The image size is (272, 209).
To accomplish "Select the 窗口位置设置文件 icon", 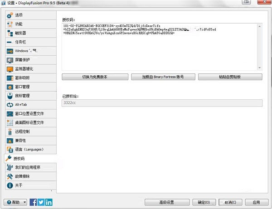I will tap(10, 114).
